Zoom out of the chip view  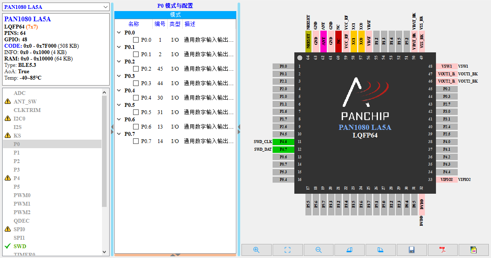[319, 250]
